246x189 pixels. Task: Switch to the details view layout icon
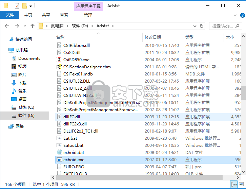[x=234, y=184]
